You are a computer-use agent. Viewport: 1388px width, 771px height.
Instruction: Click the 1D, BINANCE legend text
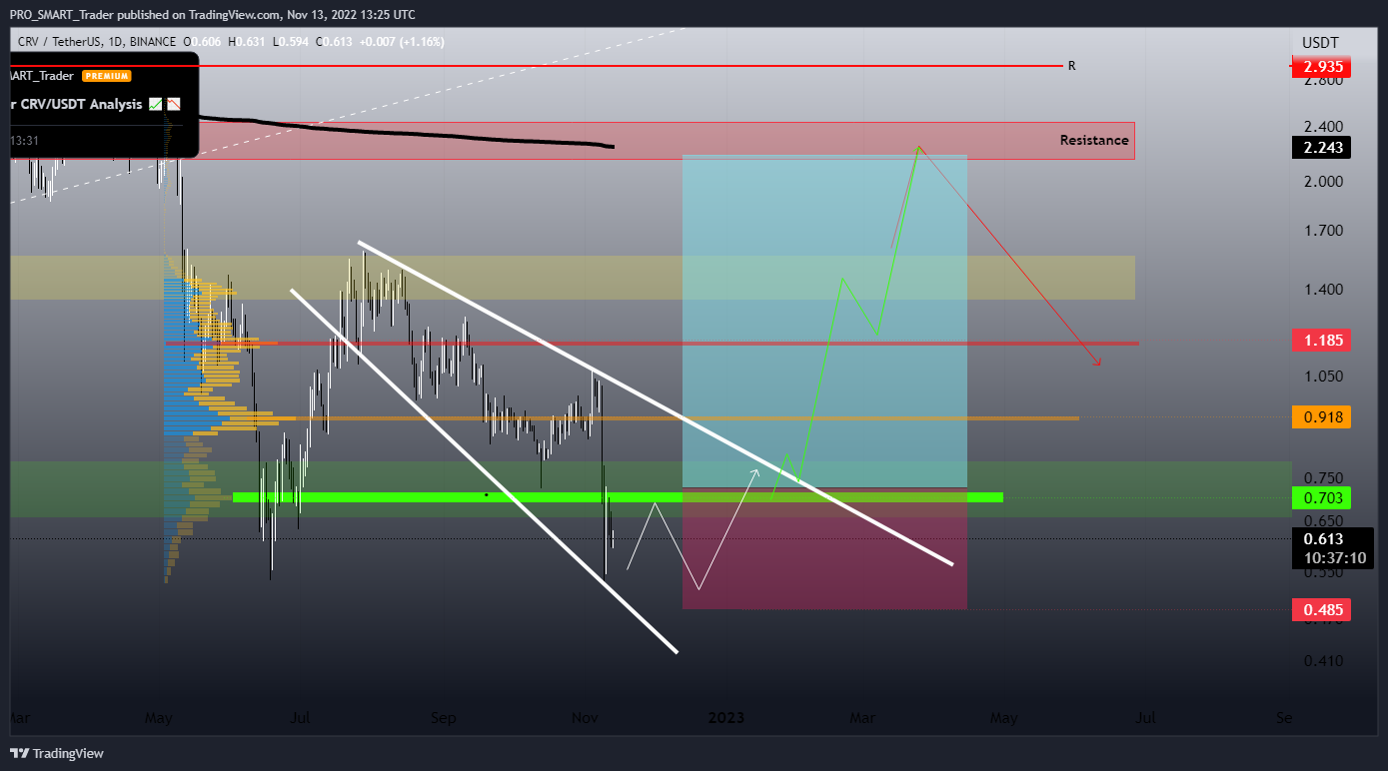pyautogui.click(x=144, y=41)
